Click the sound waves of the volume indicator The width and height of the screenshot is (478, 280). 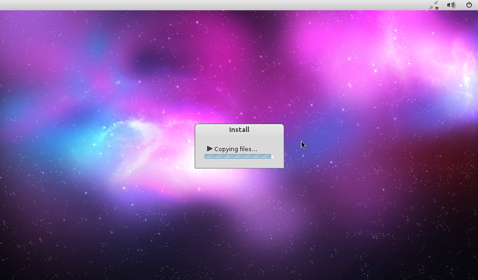(x=453, y=5)
